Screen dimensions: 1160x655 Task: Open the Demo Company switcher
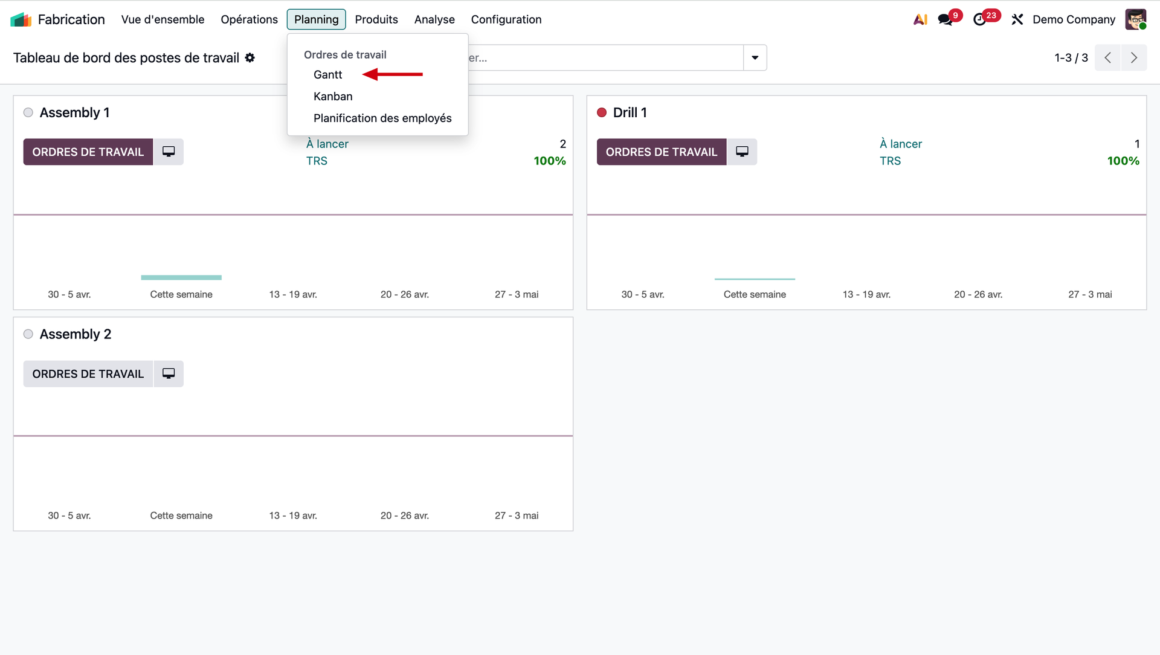pos(1074,19)
